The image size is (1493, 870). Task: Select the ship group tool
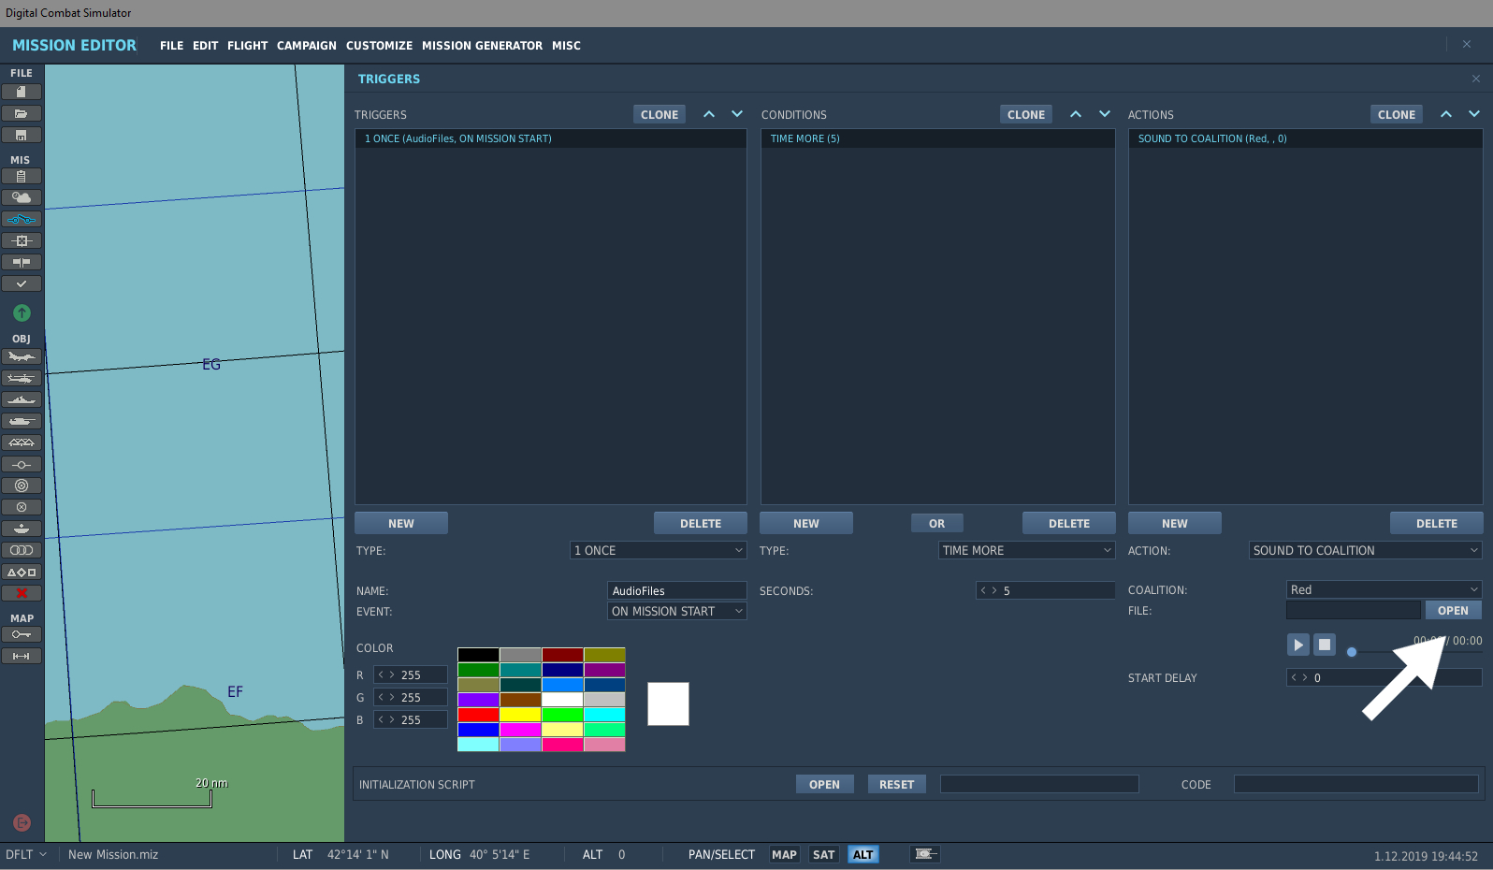pyautogui.click(x=22, y=399)
